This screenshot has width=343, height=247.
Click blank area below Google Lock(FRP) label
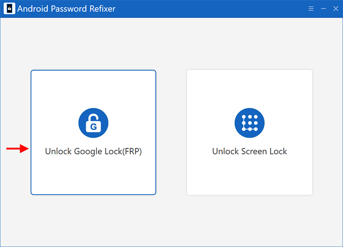[94, 174]
